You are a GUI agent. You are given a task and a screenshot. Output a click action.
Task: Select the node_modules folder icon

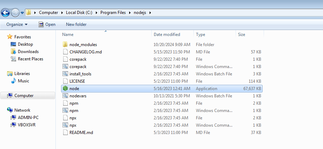[x=65, y=45]
